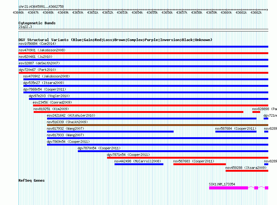Viewport: 277px width, 205px height.
Task: Click red dgv720n67 loss bar
Action: tap(143, 73)
